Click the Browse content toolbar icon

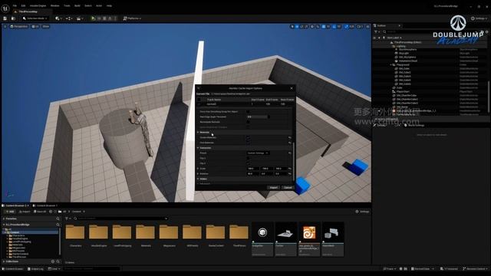pyautogui.click(x=13, y=18)
